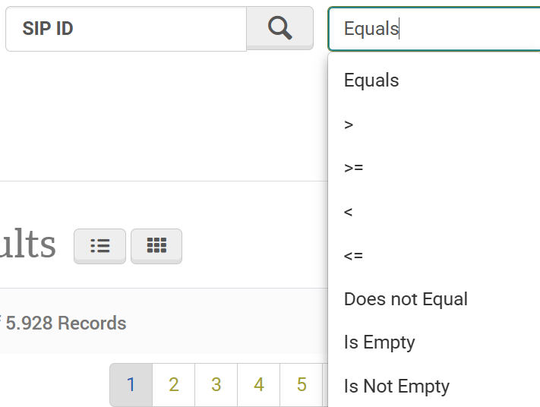Focus the SIP ID search field
This screenshot has height=407, width=540.
click(125, 30)
